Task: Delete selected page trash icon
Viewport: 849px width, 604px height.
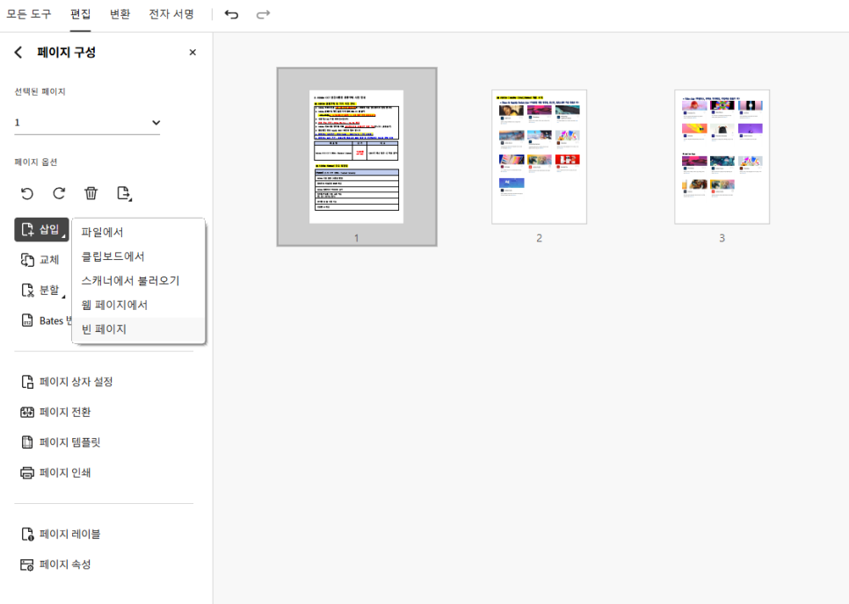Action: click(x=91, y=193)
